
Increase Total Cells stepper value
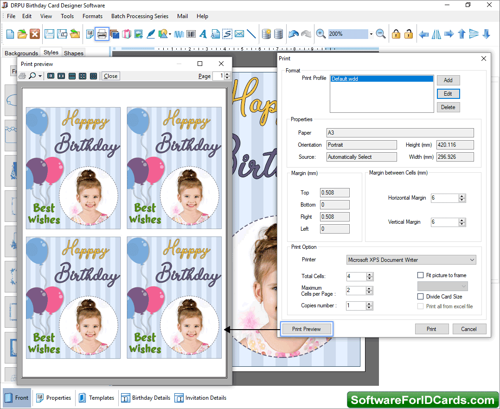tap(370, 274)
